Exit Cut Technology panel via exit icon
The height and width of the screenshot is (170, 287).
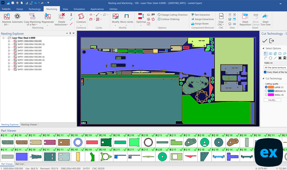pos(272,41)
